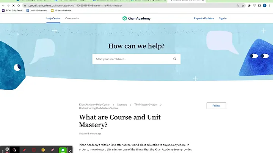273x153 pixels.
Task: Open Understanding the Mastery System breadcrumb
Action: (x=99, y=108)
